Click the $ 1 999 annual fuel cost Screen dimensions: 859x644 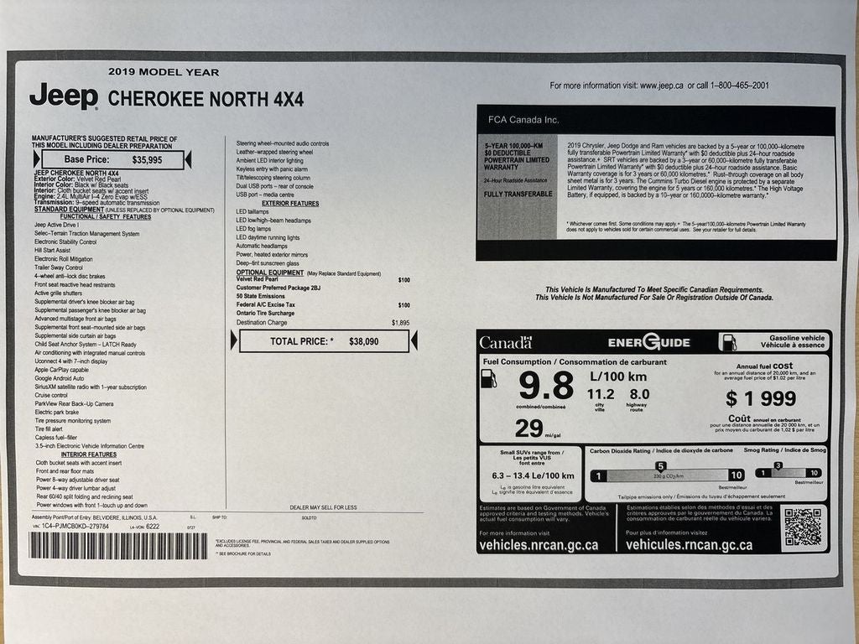760,398
